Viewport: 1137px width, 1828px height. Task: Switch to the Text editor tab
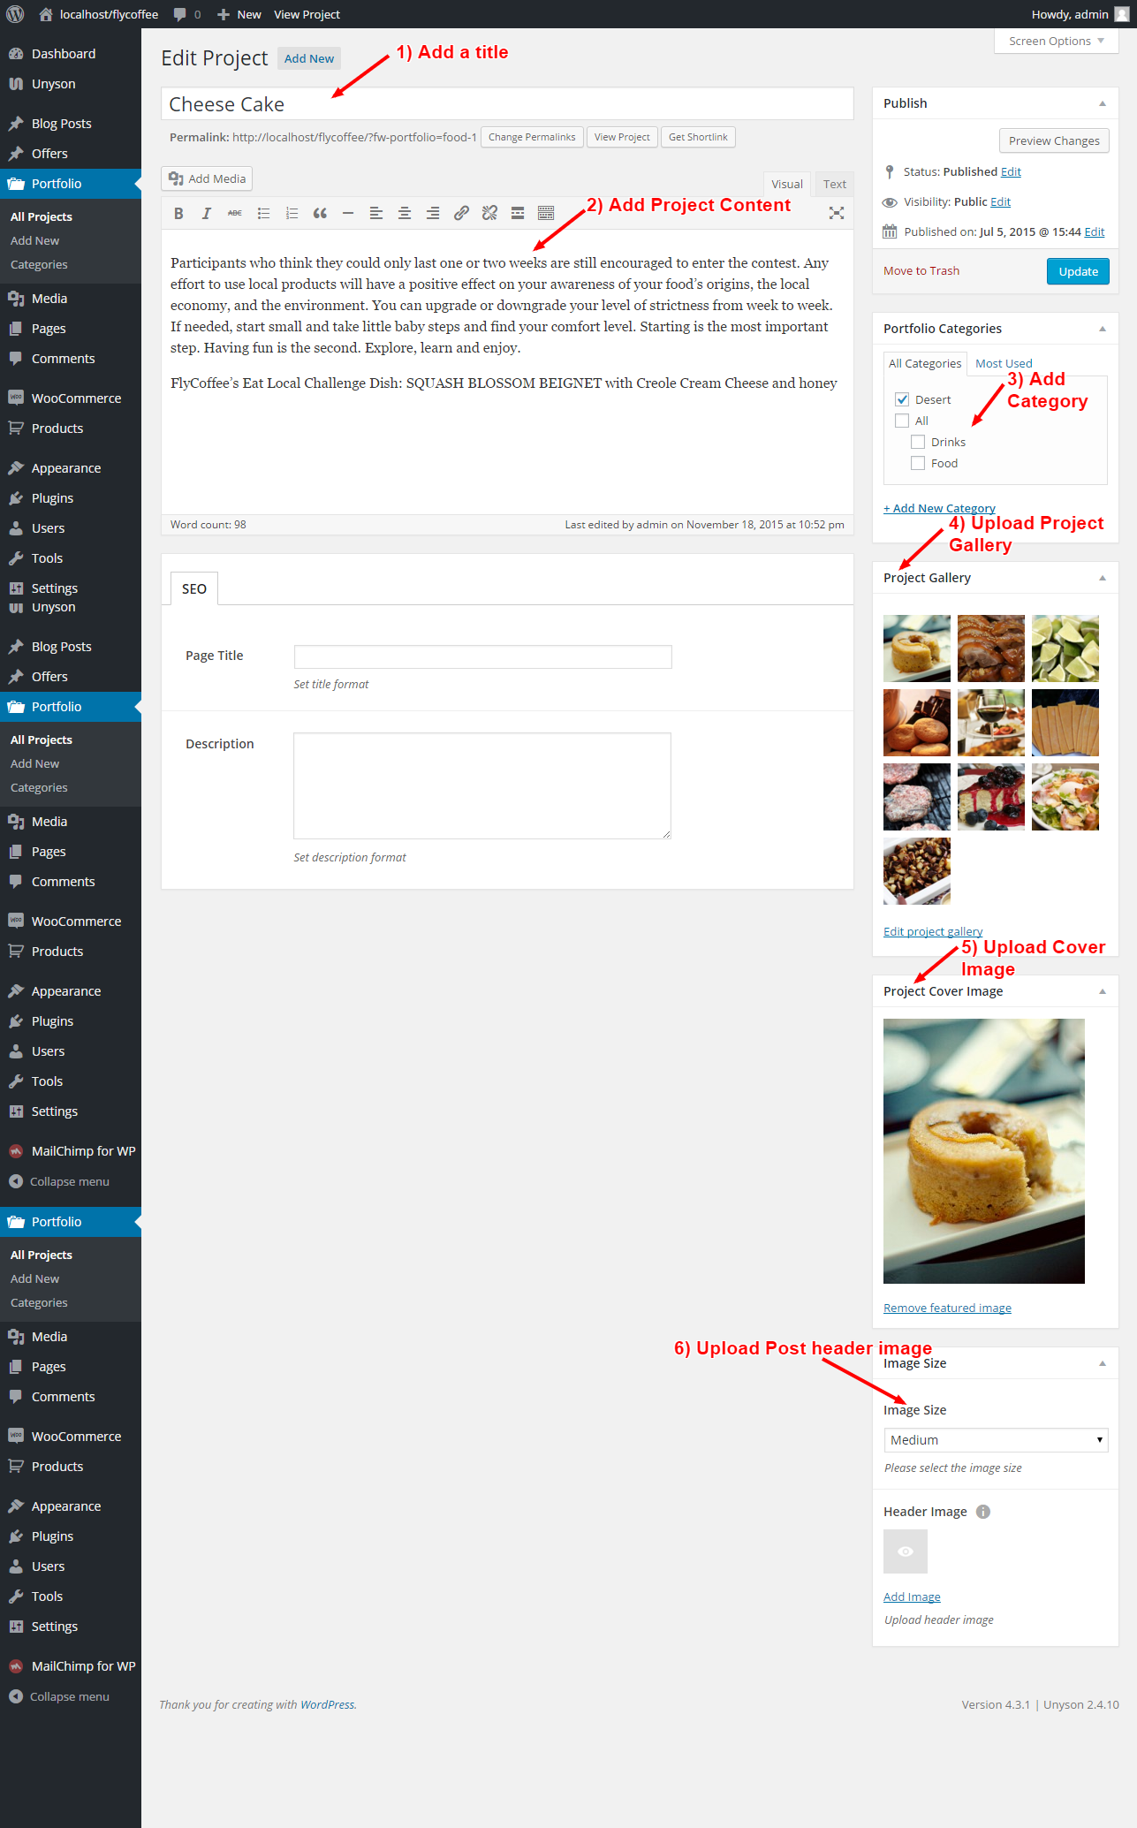(x=834, y=184)
